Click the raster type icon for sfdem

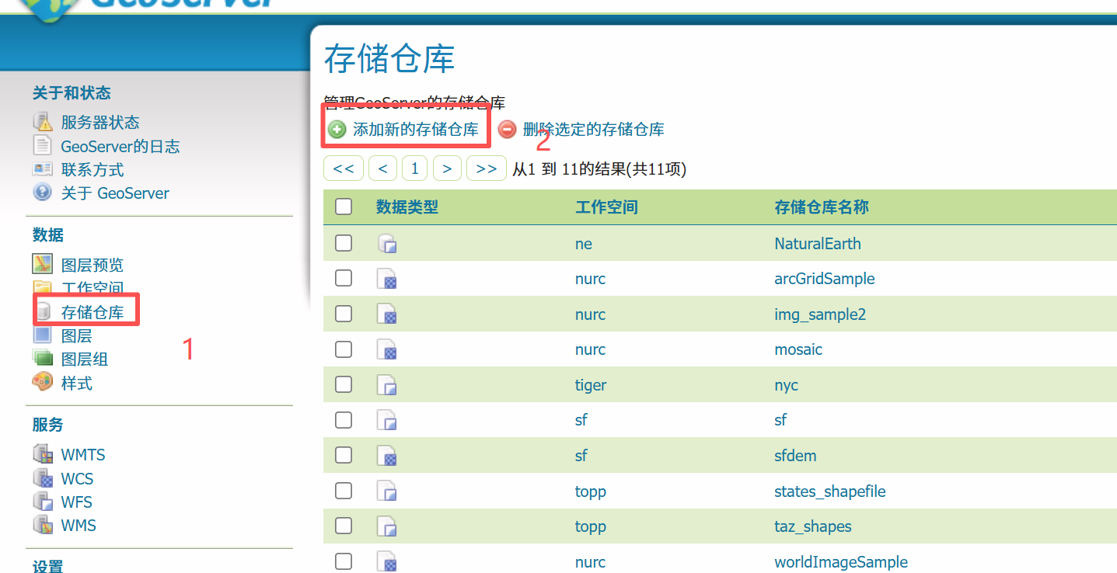click(x=387, y=456)
